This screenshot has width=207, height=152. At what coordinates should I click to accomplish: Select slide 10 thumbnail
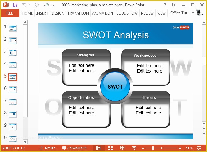13,139
